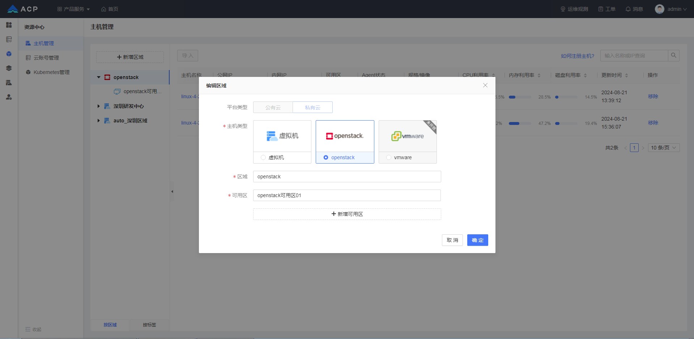Choose the 公有云 platform type tab
The image size is (694, 339).
[273, 107]
